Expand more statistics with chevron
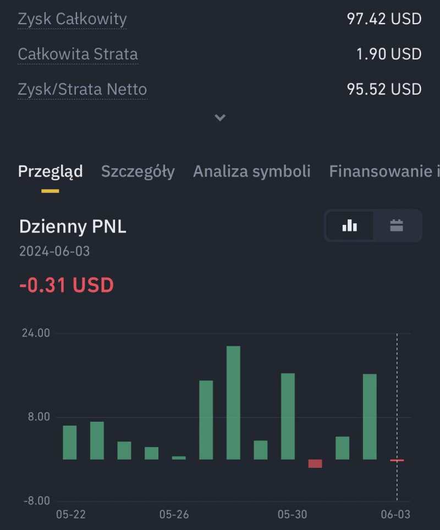Image resolution: width=440 pixels, height=530 pixels. tap(220, 118)
